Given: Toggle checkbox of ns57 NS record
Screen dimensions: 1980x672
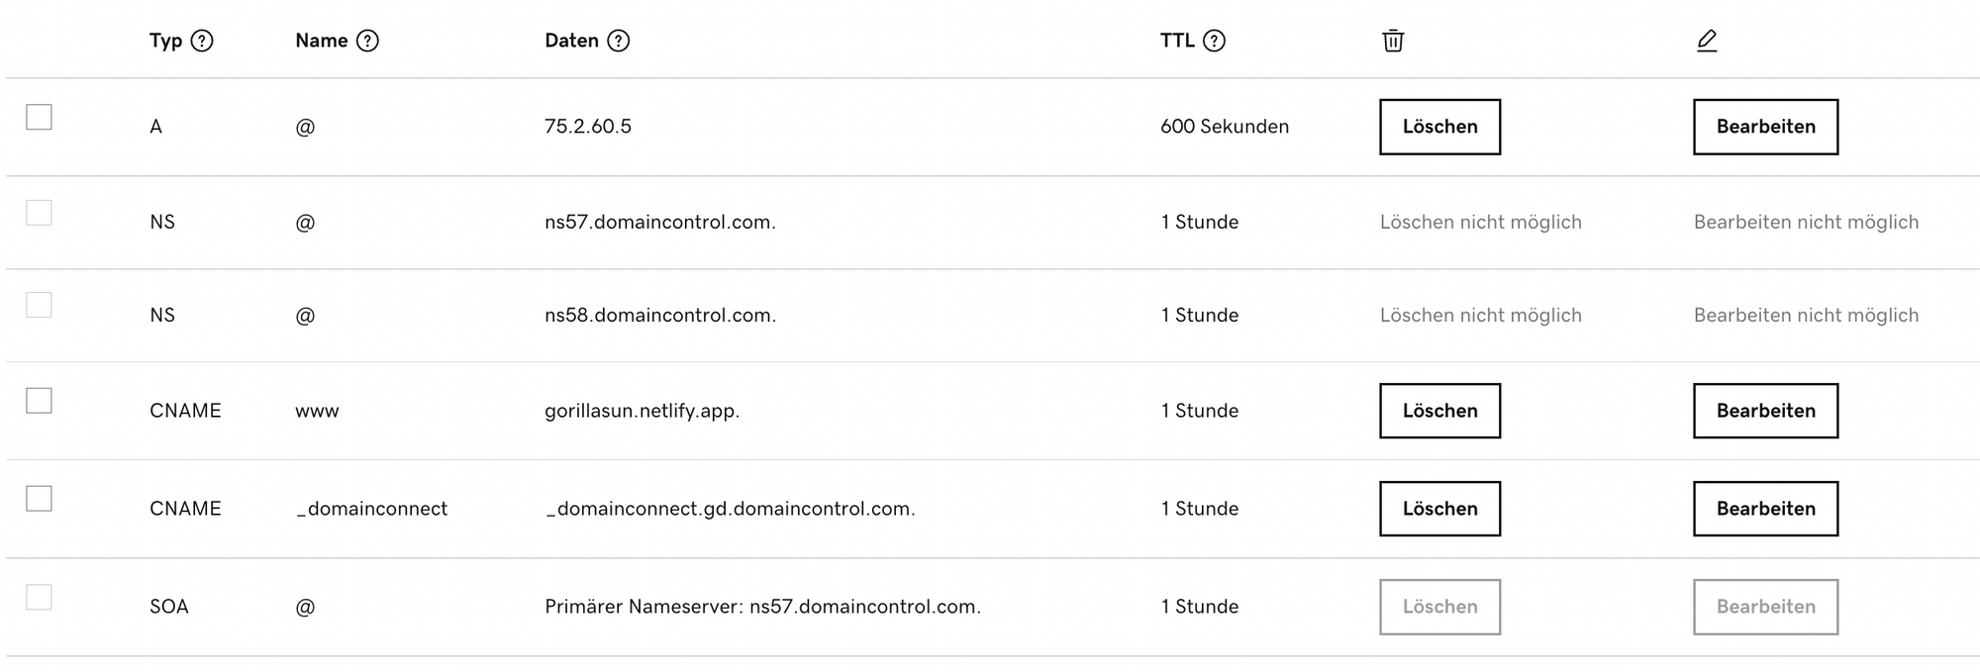Looking at the screenshot, I should click(39, 213).
